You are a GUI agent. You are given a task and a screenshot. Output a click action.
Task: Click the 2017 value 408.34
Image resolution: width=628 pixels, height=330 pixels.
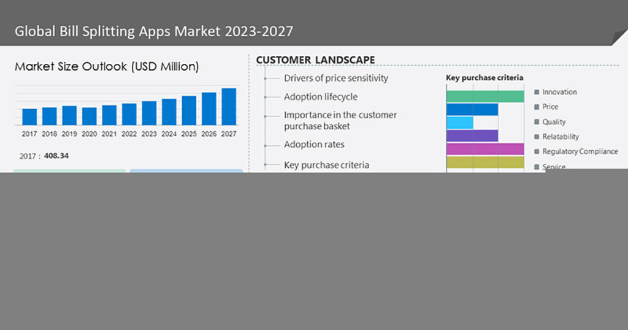coord(56,156)
